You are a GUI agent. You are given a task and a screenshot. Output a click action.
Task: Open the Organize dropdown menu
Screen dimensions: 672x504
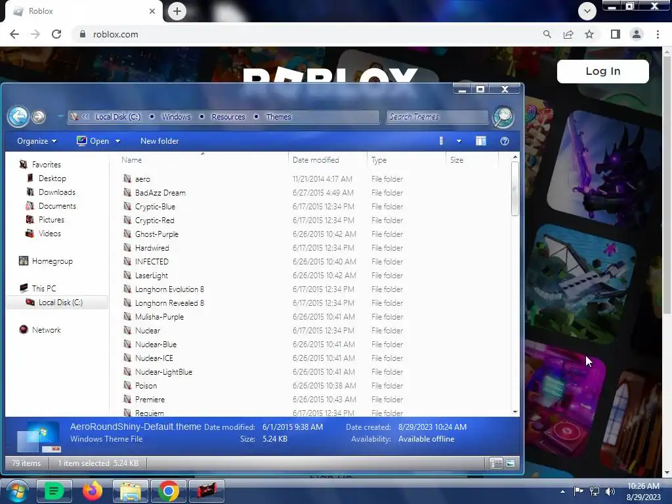[x=37, y=141]
